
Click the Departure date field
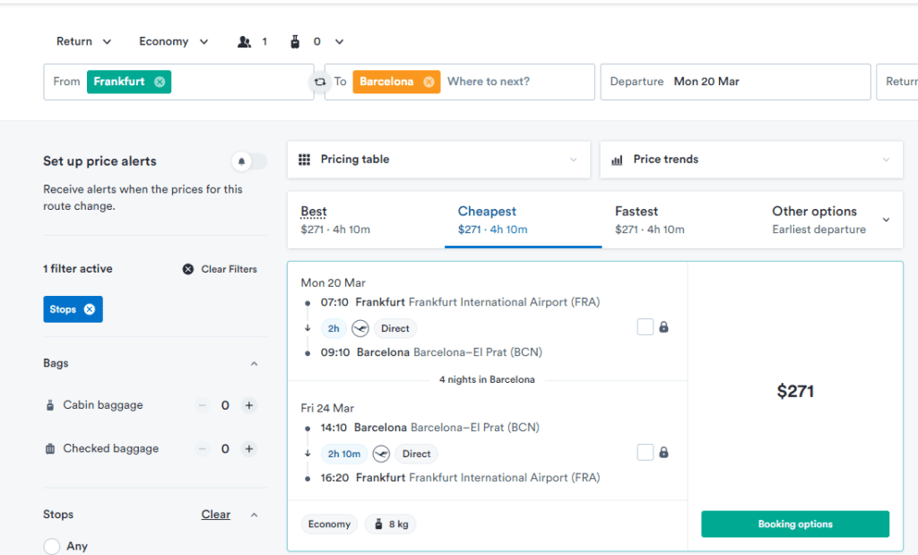735,81
